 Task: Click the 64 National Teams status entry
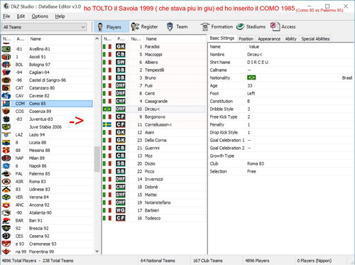[x=158, y=261]
